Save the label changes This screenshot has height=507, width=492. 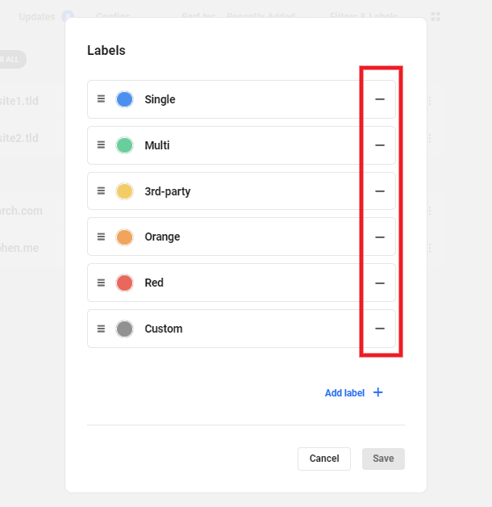coord(383,459)
